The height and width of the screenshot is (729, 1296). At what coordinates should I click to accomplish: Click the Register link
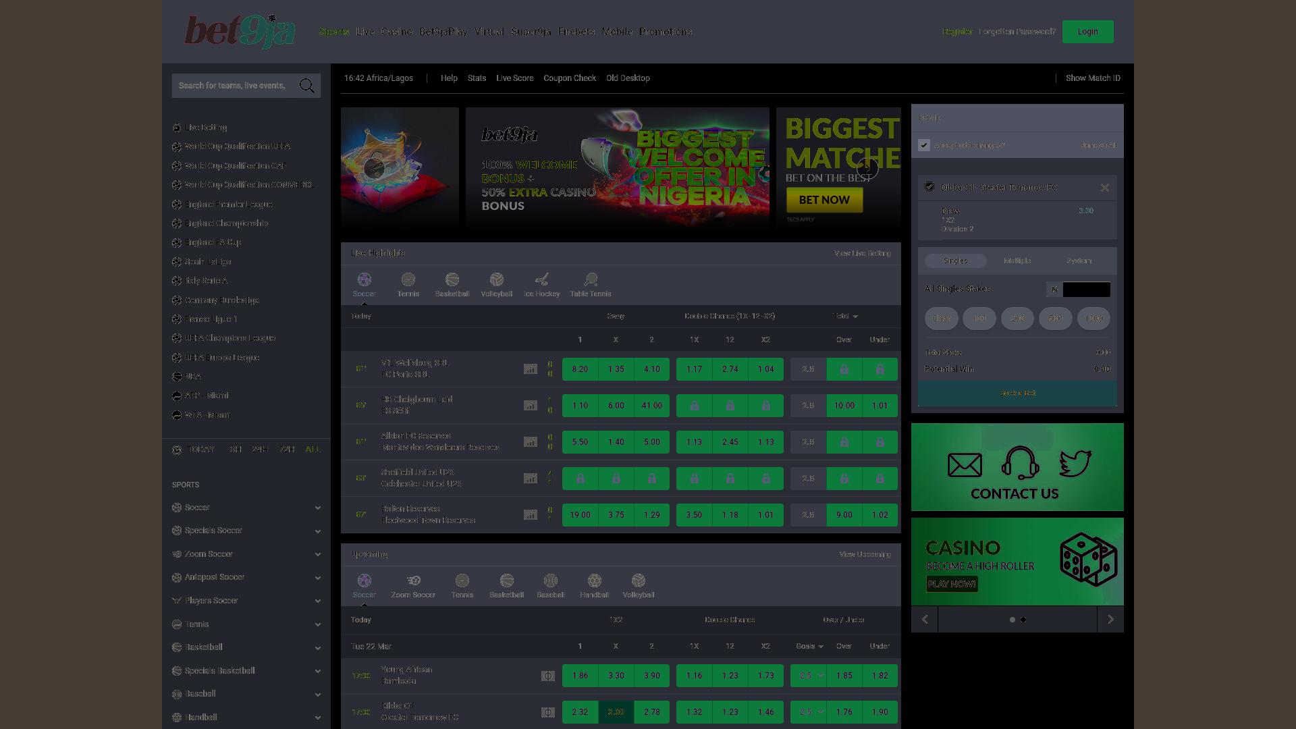[x=957, y=32]
